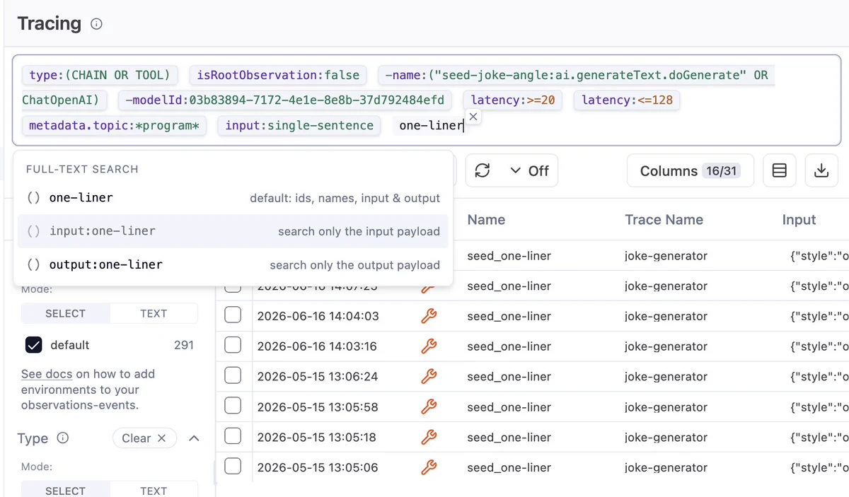Choose the 'output:one-liner' search suggestion
The width and height of the screenshot is (849, 497).
tap(233, 265)
